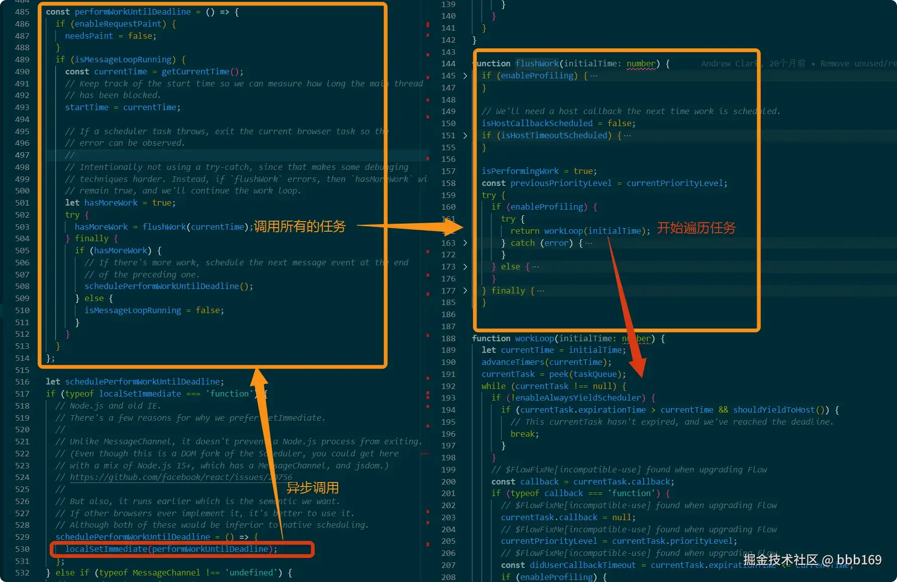Click isHostCallbackScheduled on line 150
Image resolution: width=897 pixels, height=582 pixels.
(537, 124)
